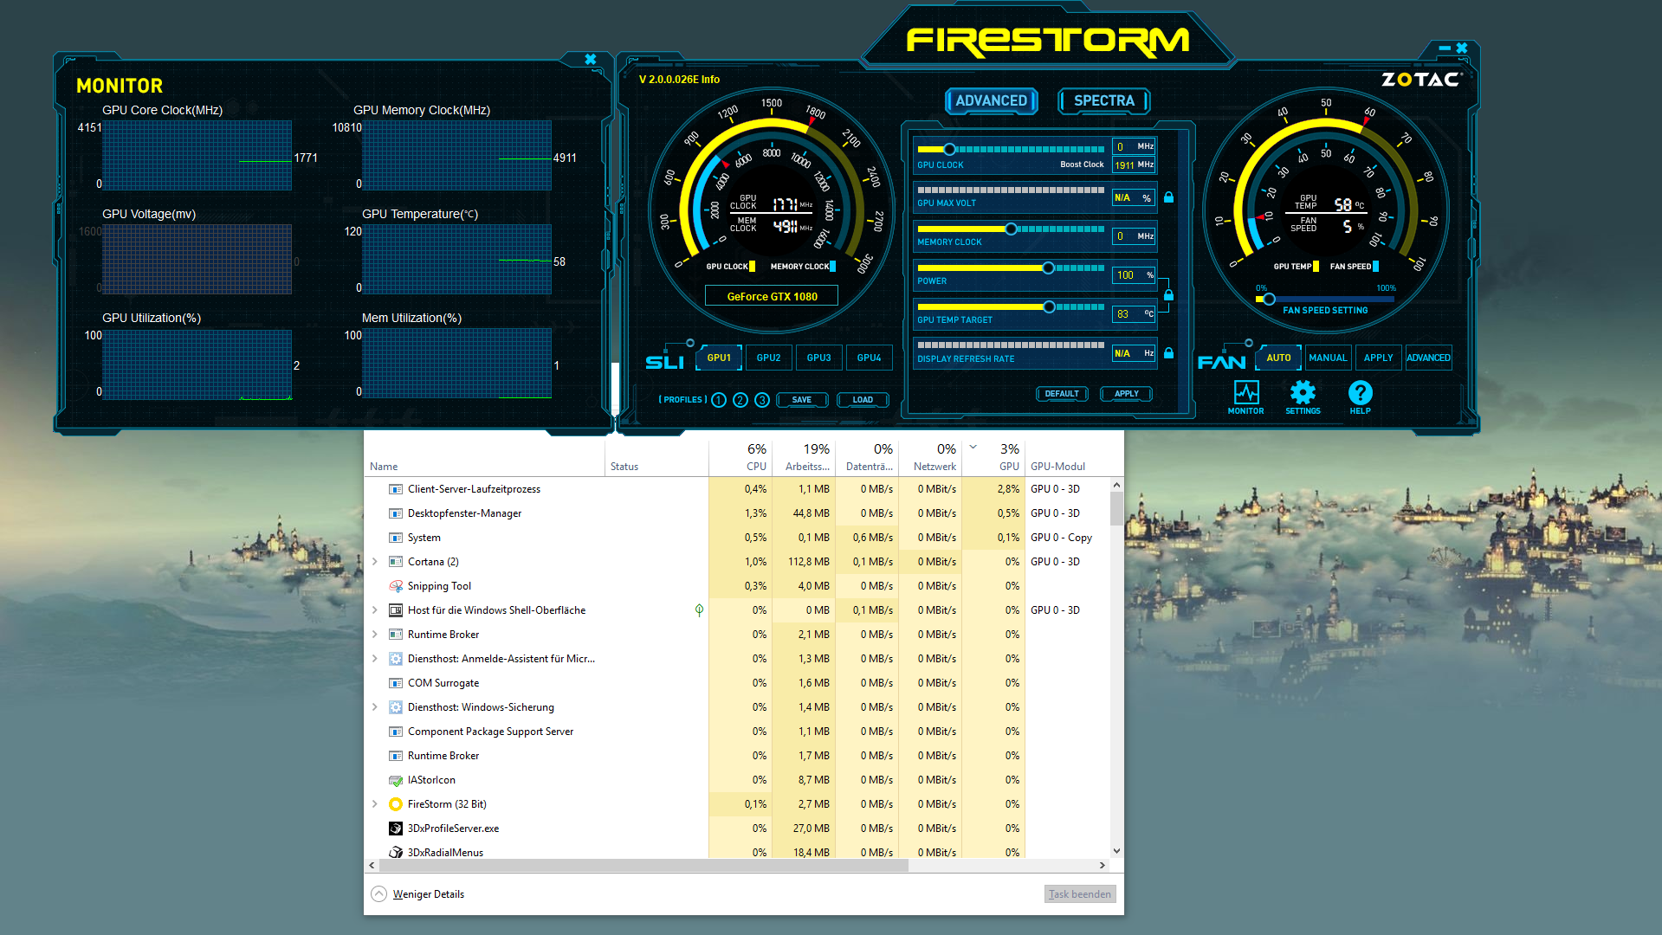
Task: Click the COM Surrogate process icon
Action: coord(396,683)
